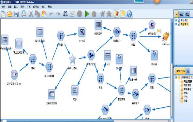The height and width of the screenshot is (122, 193).
Task: Click the Undo arrow in the toolbar
Action: [51, 14]
